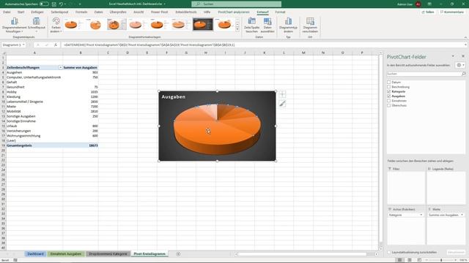Click the Ausgaben chart title
This screenshot has height=263, width=469.
click(174, 97)
